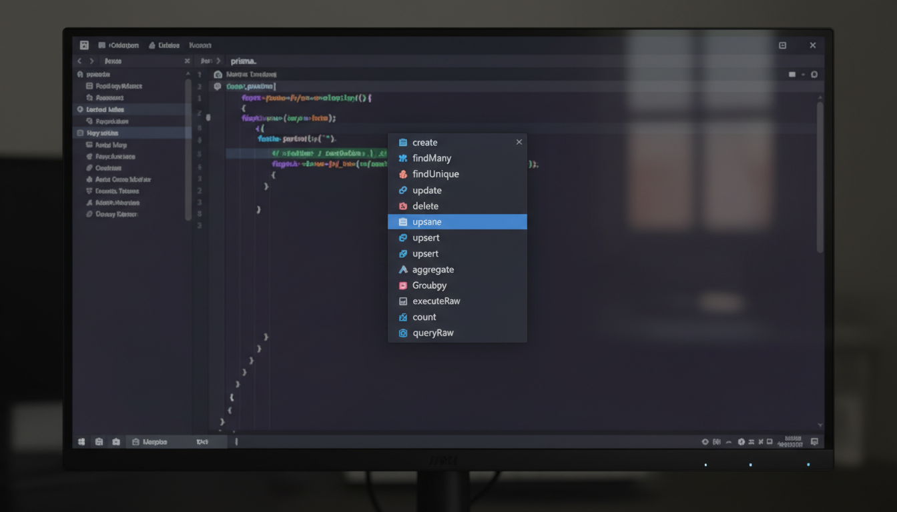Open the prisma editor tab

(244, 61)
